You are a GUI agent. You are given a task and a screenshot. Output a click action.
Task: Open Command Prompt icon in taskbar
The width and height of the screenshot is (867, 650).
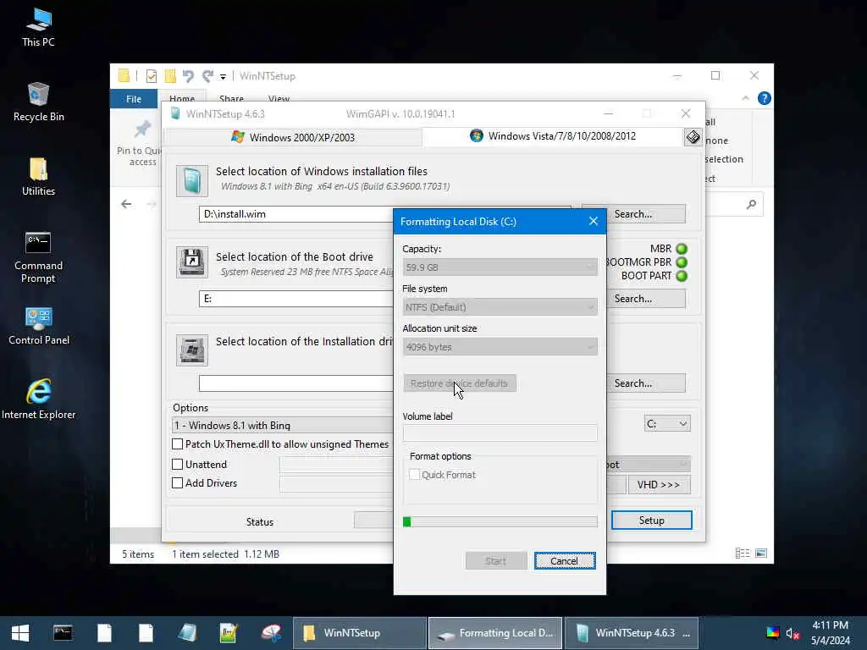63,633
